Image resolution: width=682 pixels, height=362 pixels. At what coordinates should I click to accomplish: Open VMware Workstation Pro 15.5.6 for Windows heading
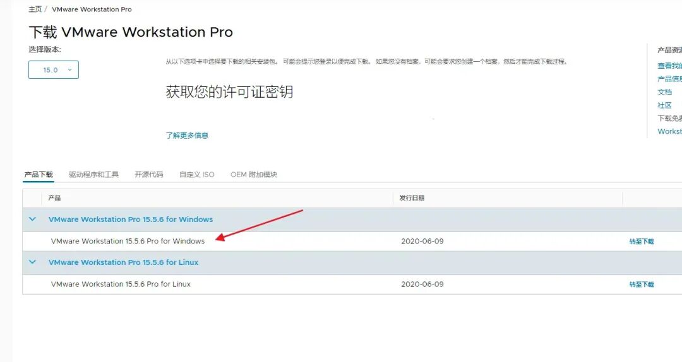[131, 219]
